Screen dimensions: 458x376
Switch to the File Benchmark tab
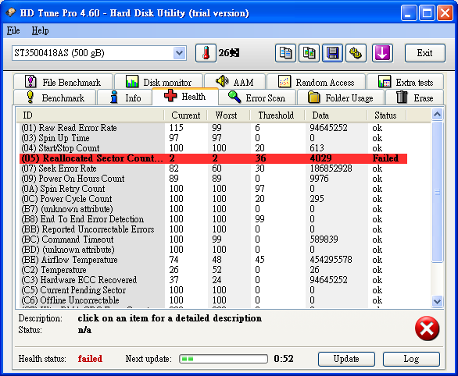click(63, 82)
